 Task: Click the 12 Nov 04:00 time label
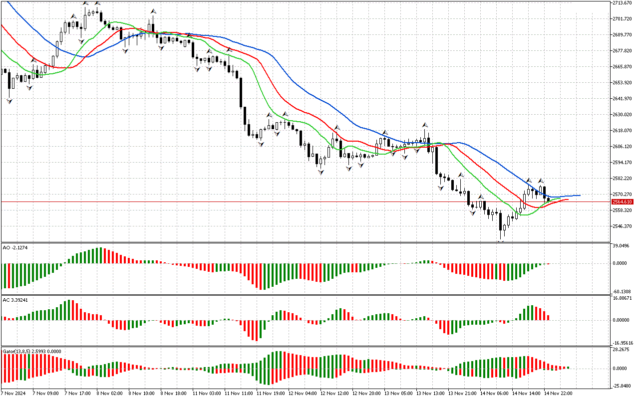coord(302,394)
